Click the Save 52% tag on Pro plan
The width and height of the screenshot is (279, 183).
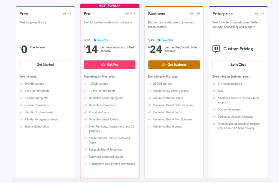pos(101,40)
